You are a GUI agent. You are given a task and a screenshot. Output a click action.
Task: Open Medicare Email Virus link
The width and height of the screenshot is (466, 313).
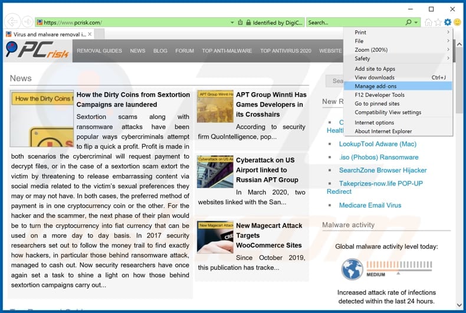click(370, 206)
